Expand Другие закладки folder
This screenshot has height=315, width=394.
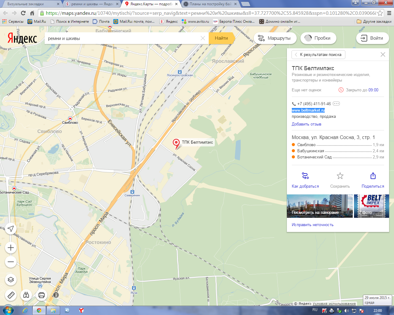click(374, 22)
